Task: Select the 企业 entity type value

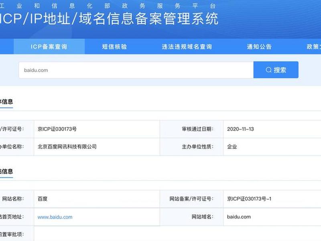Action: (232, 147)
